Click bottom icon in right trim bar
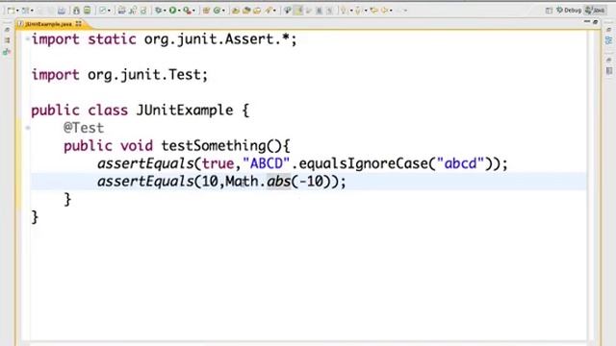Viewport: 616px width, 346px height. click(x=609, y=71)
